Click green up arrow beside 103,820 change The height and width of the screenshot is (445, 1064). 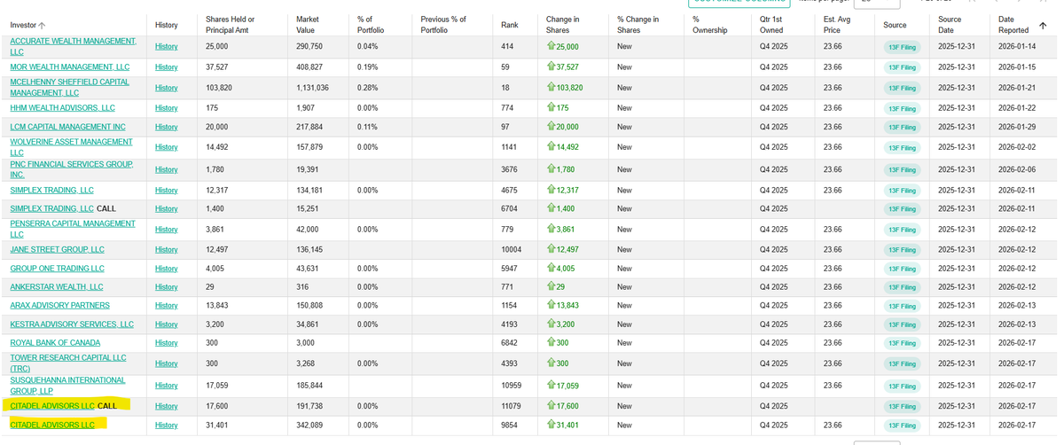[552, 87]
